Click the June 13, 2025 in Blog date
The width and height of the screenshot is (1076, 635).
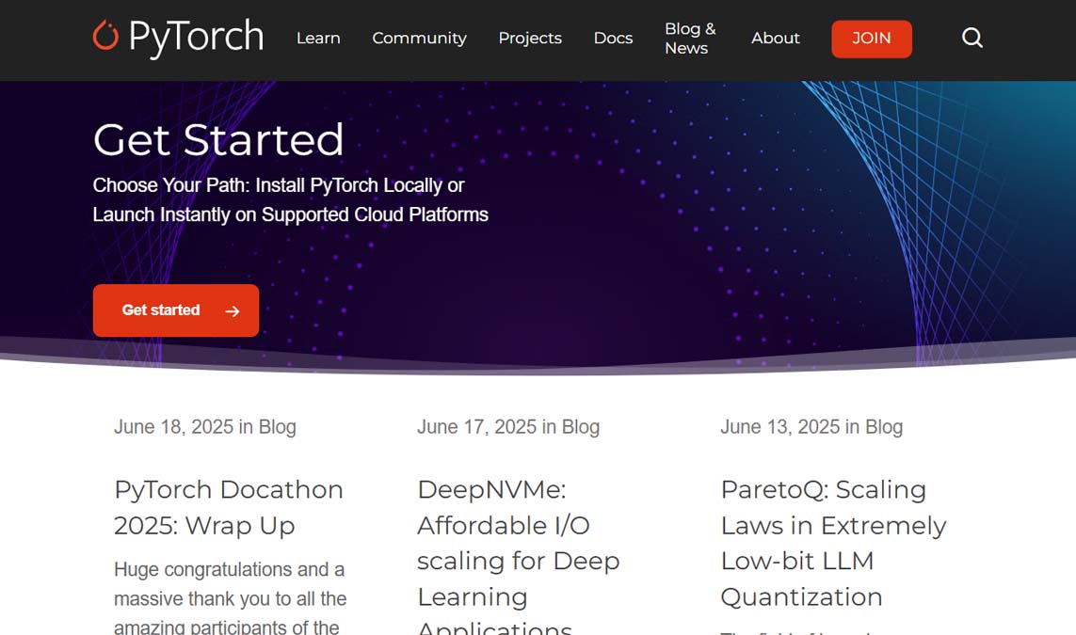[811, 427]
